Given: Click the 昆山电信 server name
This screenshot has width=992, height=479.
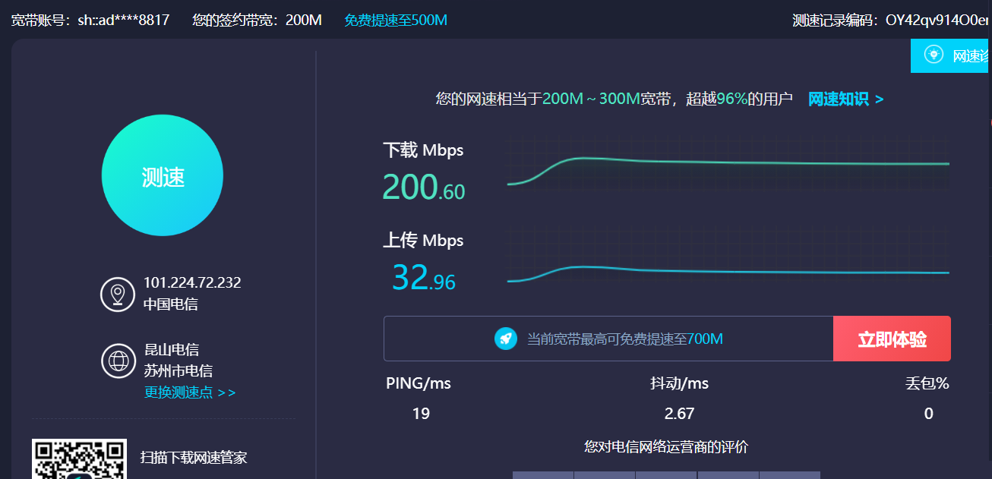Looking at the screenshot, I should (172, 349).
